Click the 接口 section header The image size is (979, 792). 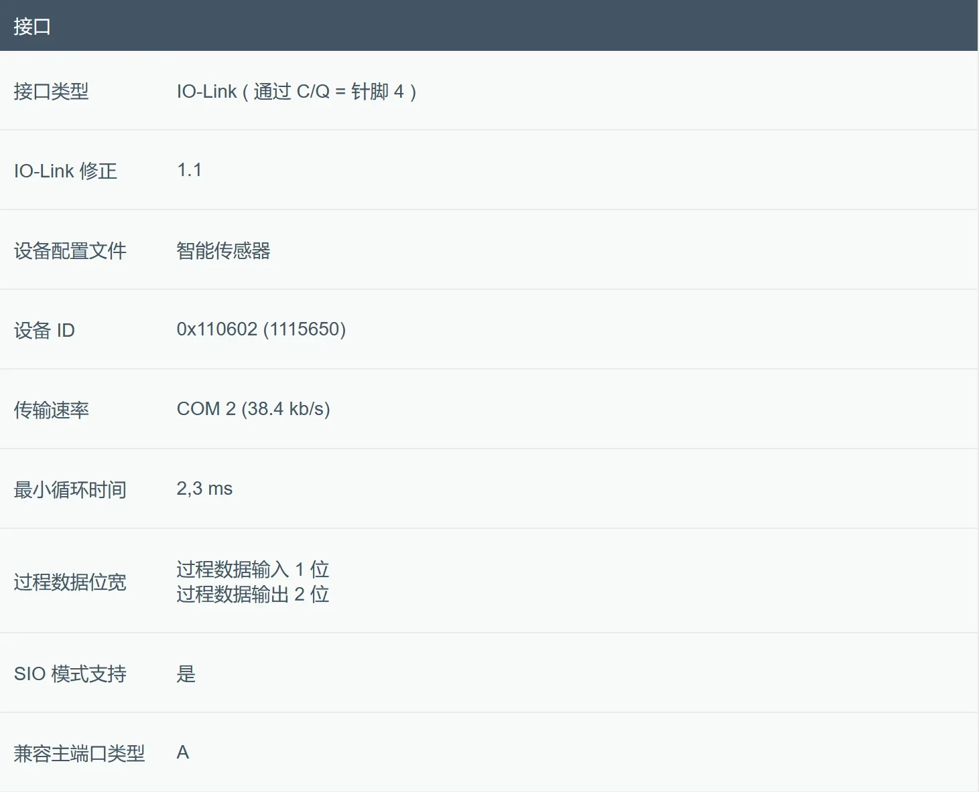(32, 26)
